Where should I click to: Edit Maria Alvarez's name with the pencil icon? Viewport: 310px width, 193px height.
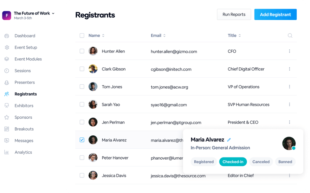point(229,140)
